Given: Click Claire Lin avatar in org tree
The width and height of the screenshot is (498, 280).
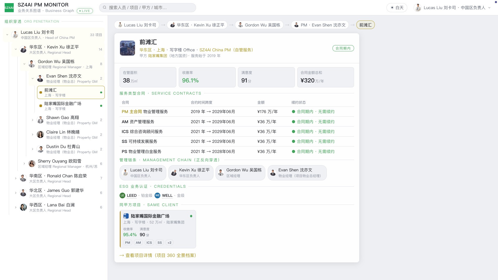Looking at the screenshot, I should pos(40,134).
